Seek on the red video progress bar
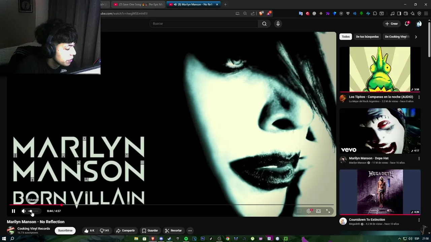 pos(171,205)
